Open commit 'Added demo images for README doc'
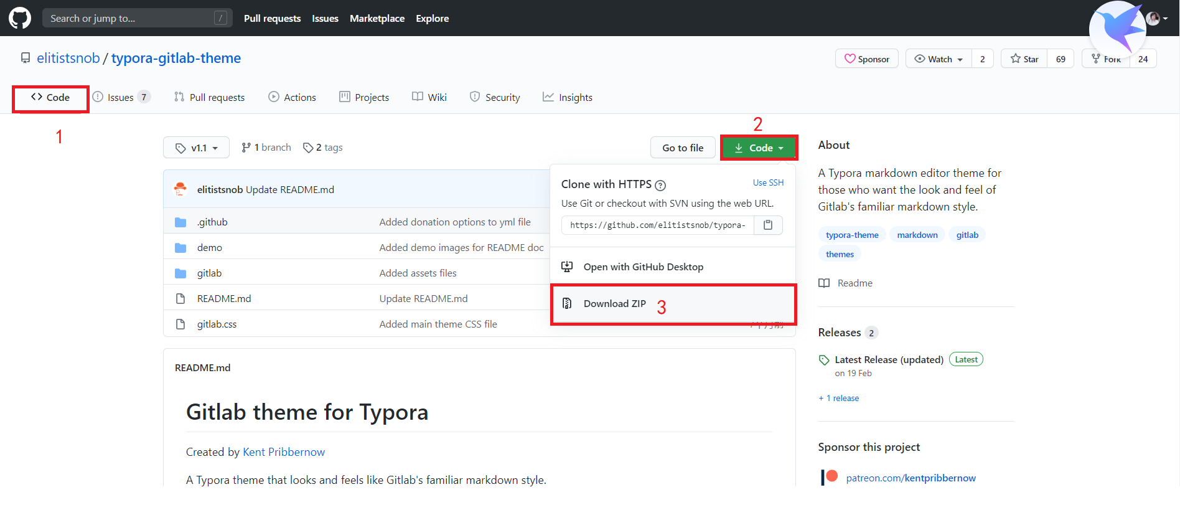The width and height of the screenshot is (1180, 520). [x=461, y=247]
